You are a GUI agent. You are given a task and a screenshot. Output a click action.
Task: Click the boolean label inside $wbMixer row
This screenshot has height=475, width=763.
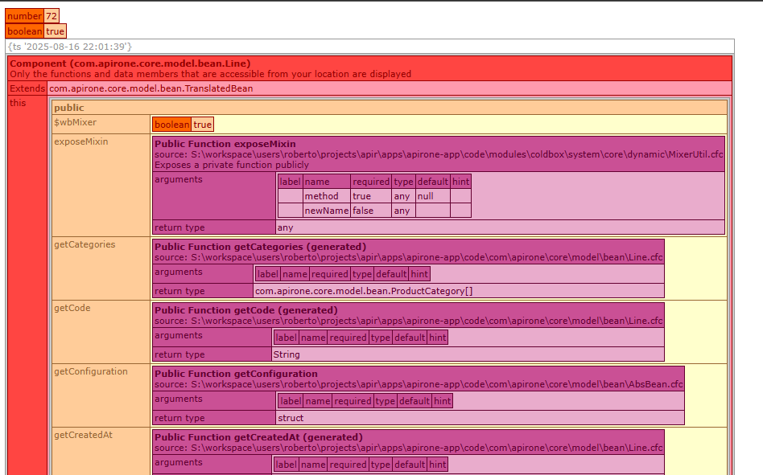pyautogui.click(x=172, y=125)
